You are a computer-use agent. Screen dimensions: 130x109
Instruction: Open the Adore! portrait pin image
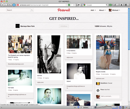[x=79, y=71]
